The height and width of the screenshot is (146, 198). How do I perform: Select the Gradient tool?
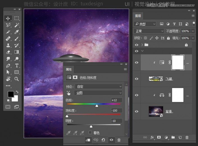click(x=17, y=52)
